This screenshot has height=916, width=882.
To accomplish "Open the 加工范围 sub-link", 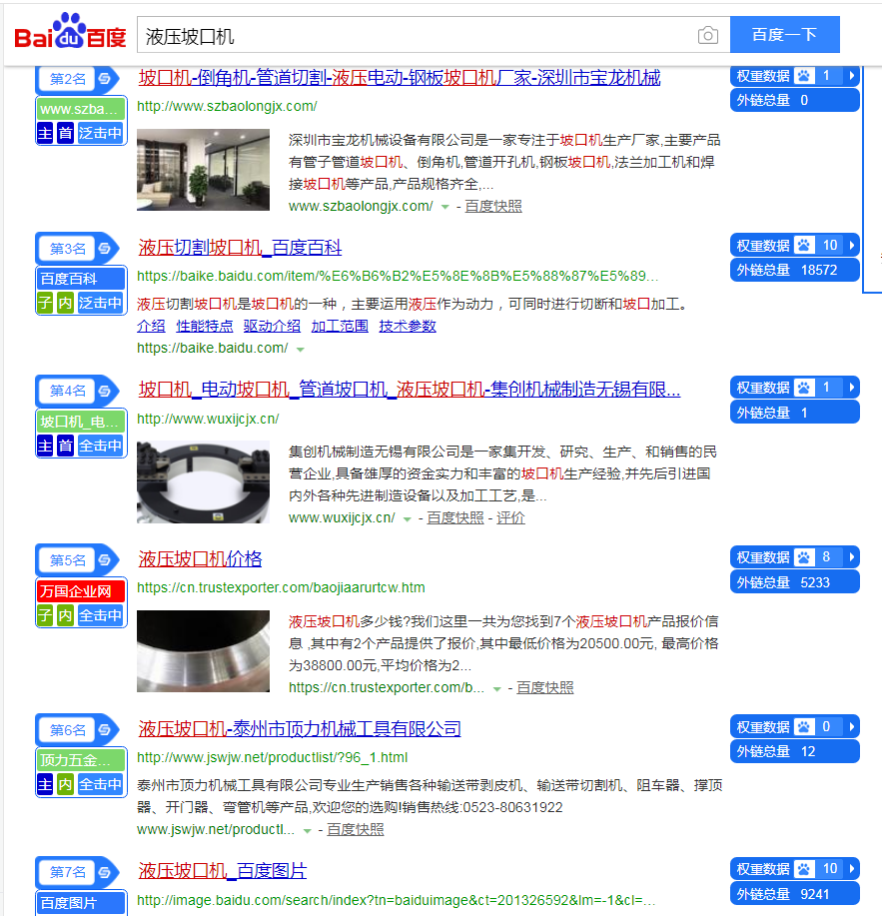I will point(340,326).
